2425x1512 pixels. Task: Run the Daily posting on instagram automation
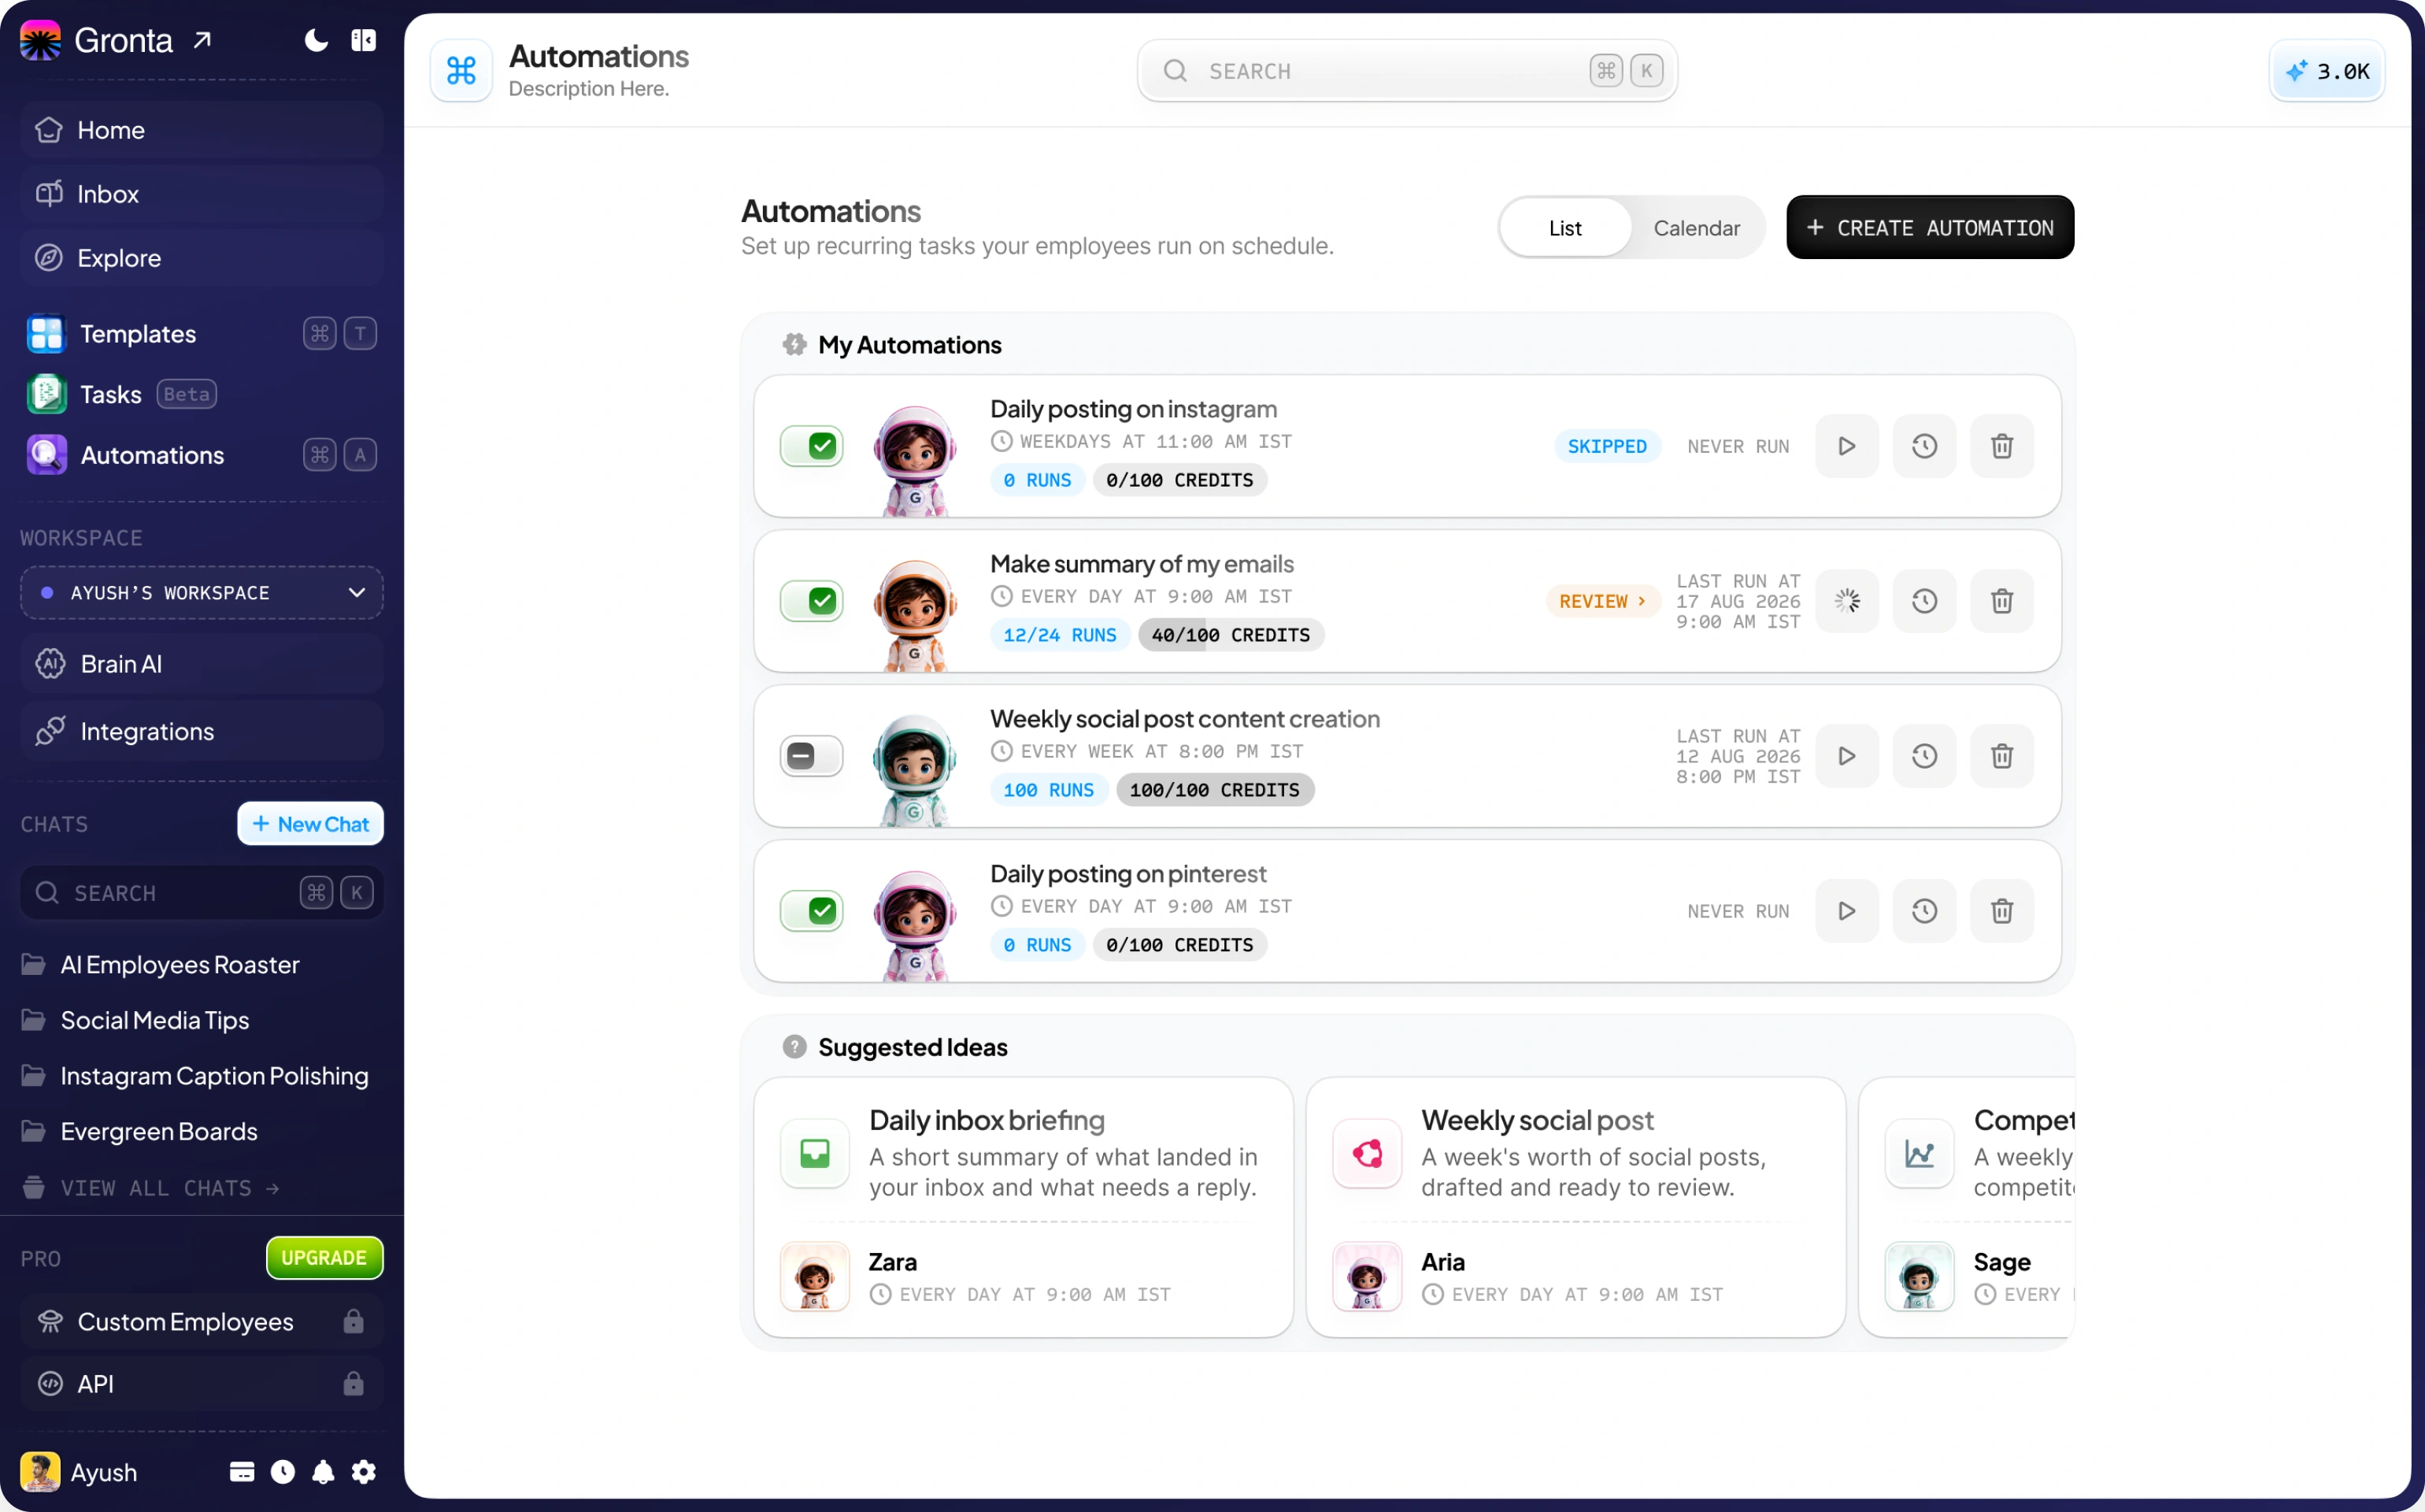[x=1846, y=446]
